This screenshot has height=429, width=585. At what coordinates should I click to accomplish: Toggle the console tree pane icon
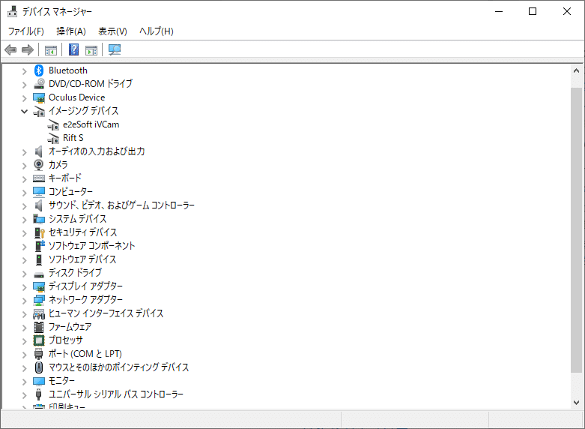(51, 49)
